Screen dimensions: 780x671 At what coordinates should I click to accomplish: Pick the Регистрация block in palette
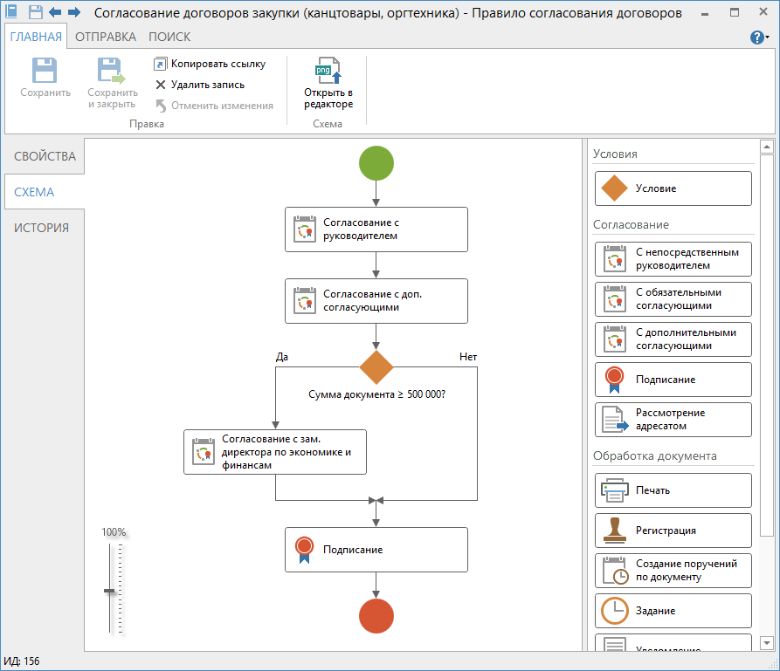pos(673,531)
